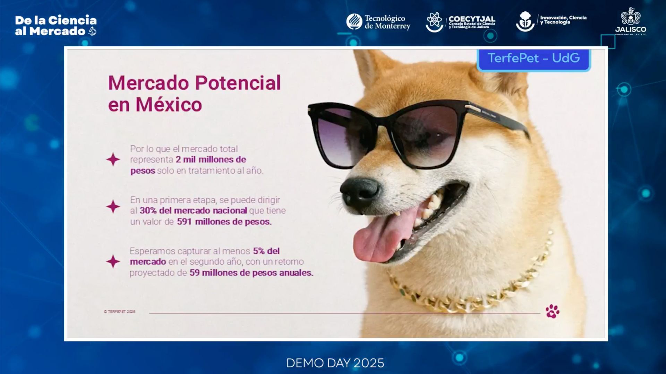Click the '591 millones de pesos' text
Viewport: 666px width, 374px height.
coord(224,222)
